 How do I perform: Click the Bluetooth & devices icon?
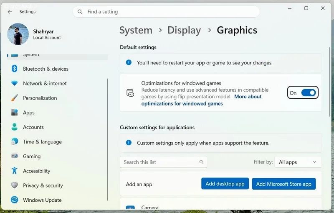(14, 69)
